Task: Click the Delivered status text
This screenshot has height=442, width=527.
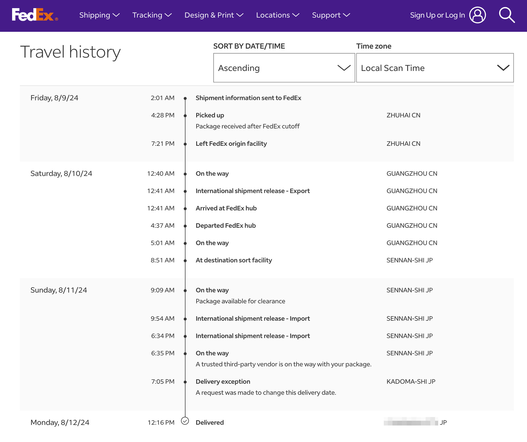Action: (x=209, y=422)
